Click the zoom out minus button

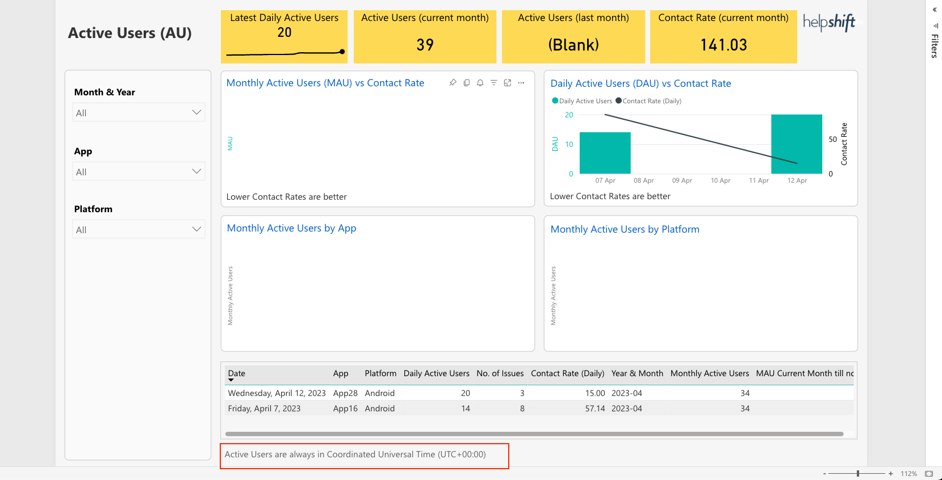[x=824, y=473]
